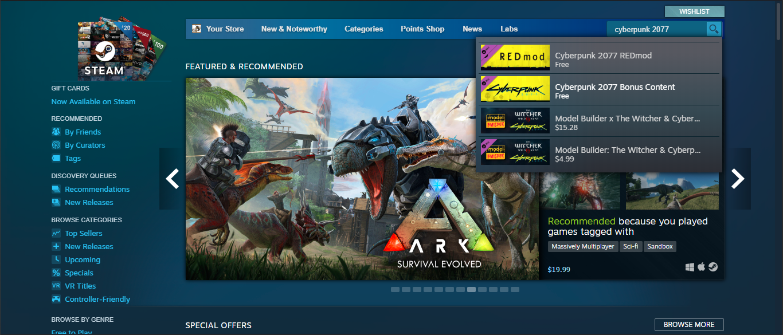Open the By Curators broadcast icon
783x335 pixels.
coord(56,145)
